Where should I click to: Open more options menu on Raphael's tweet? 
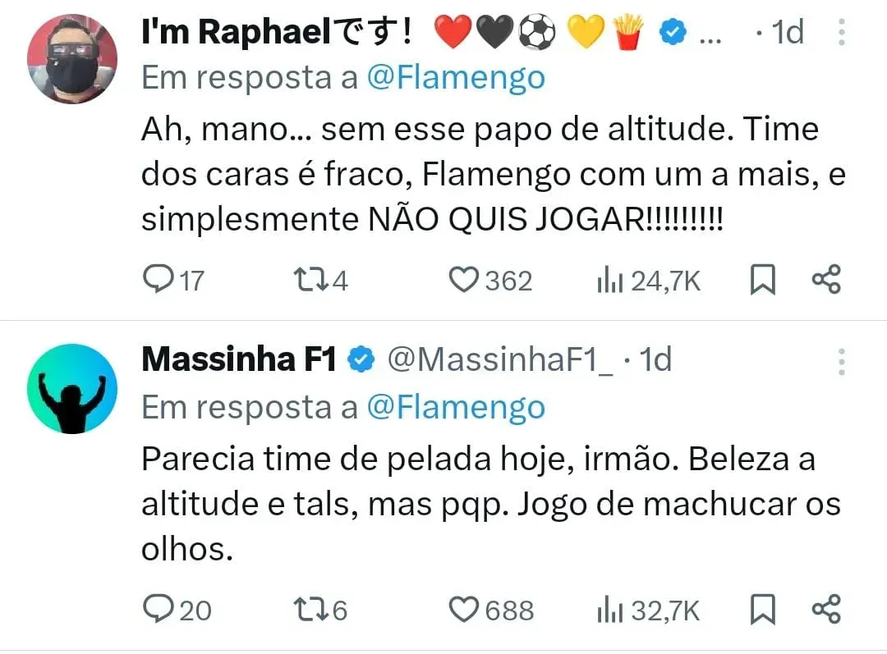click(840, 33)
